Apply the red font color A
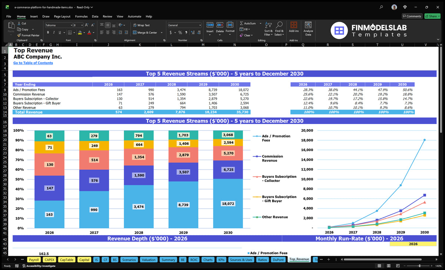The height and width of the screenshot is (270, 445). click(x=89, y=33)
